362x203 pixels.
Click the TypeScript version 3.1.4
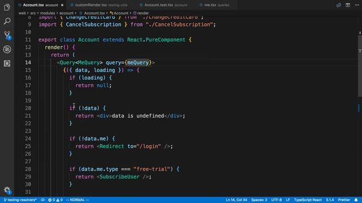point(330,200)
